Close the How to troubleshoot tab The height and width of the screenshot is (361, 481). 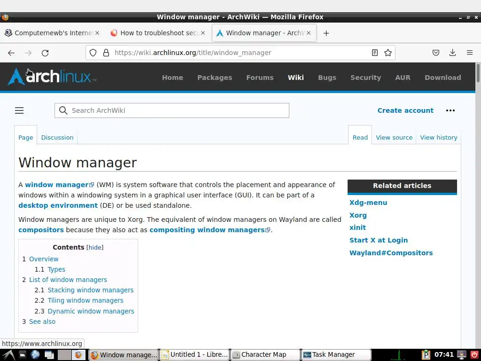(203, 33)
